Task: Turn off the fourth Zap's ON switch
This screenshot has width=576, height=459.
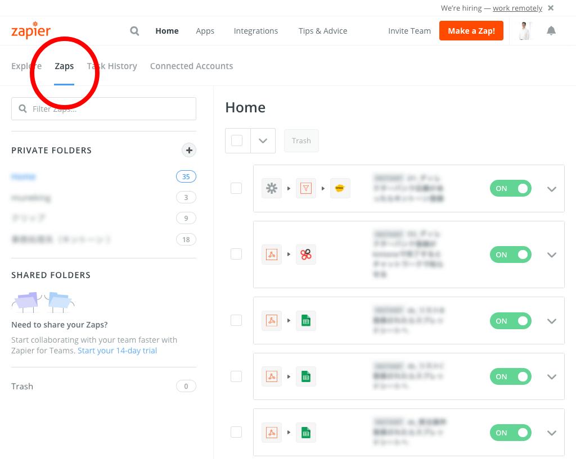Action: point(511,376)
